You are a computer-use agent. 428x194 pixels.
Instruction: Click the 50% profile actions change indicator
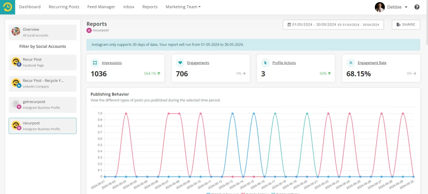[x=325, y=73]
